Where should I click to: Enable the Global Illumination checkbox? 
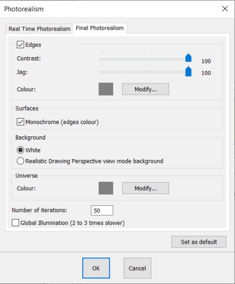tap(16, 223)
